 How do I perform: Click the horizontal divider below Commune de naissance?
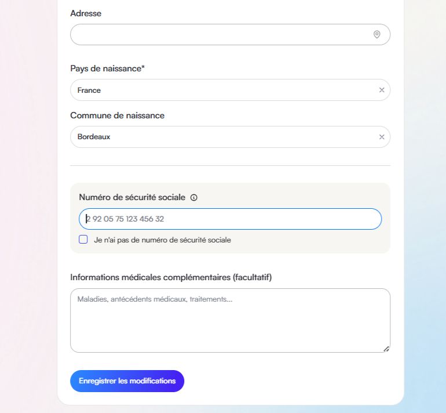(x=230, y=165)
